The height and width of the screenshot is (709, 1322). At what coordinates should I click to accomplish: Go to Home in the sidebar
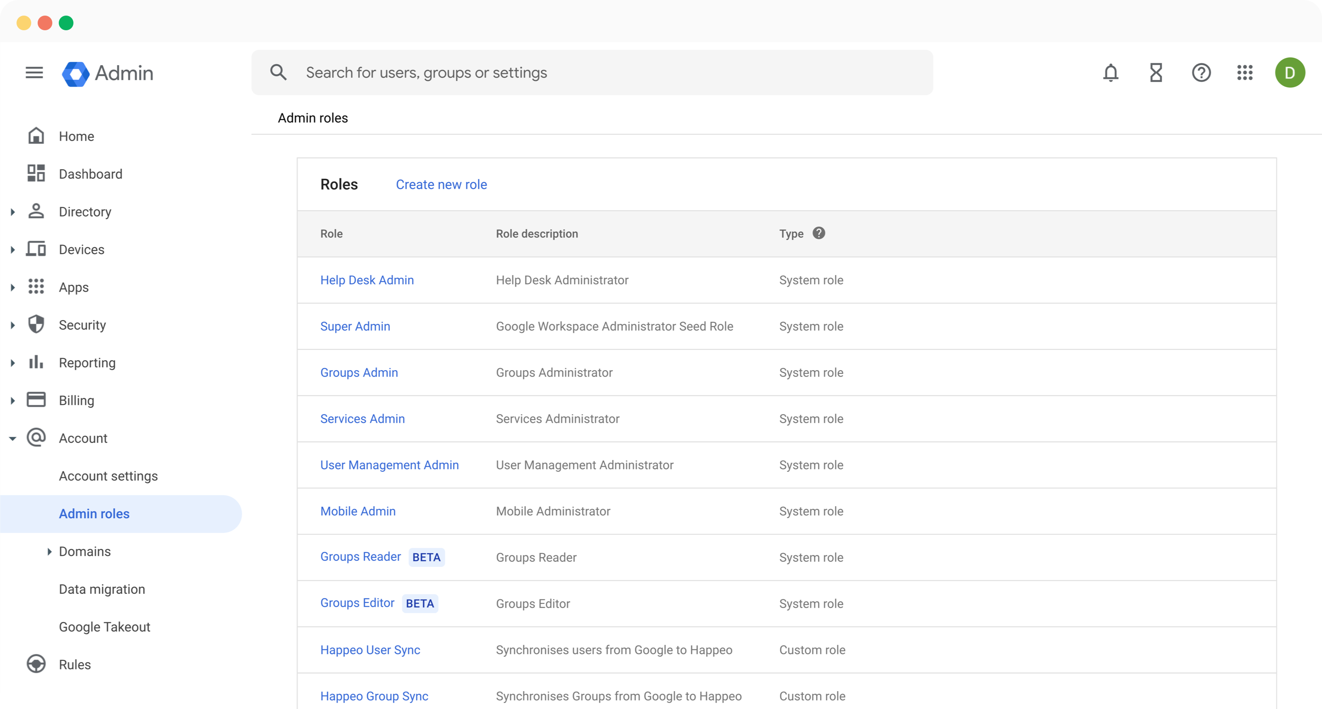click(77, 136)
